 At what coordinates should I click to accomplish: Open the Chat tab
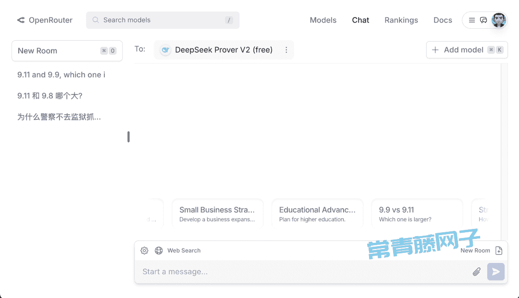[360, 20]
